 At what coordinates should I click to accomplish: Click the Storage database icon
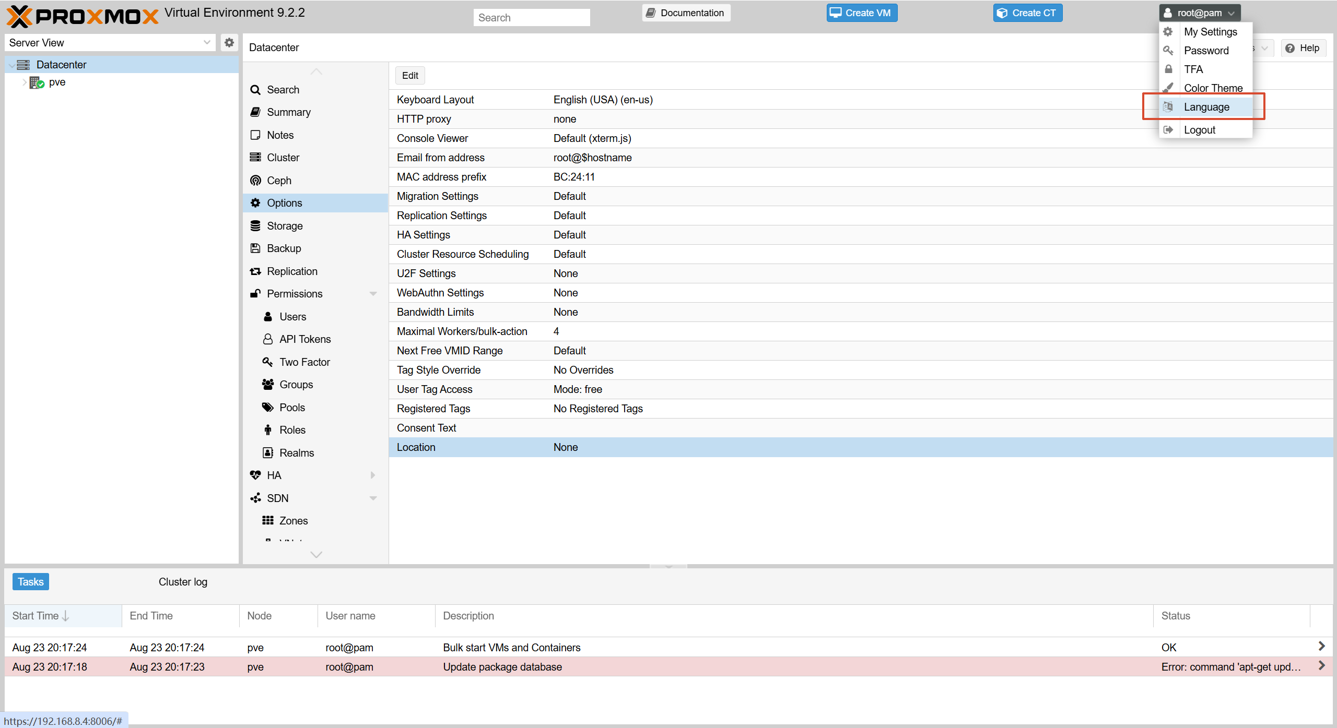[x=255, y=226]
